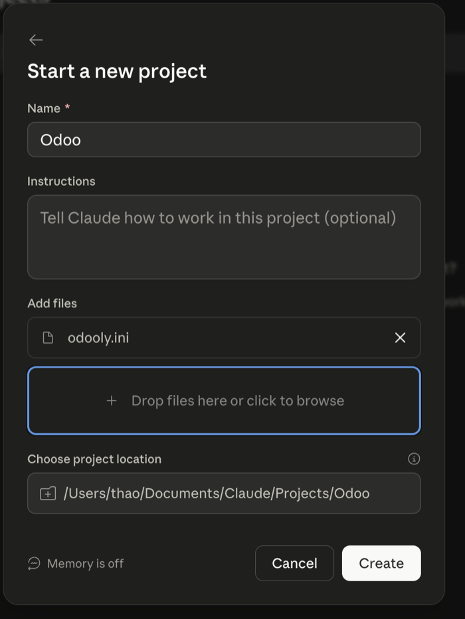Click the plus icon in drop files area
This screenshot has height=619, width=465.
[x=112, y=401]
